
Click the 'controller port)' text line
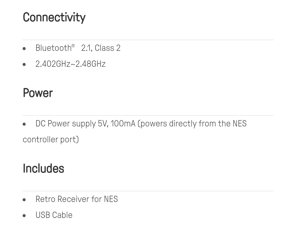tap(51, 140)
